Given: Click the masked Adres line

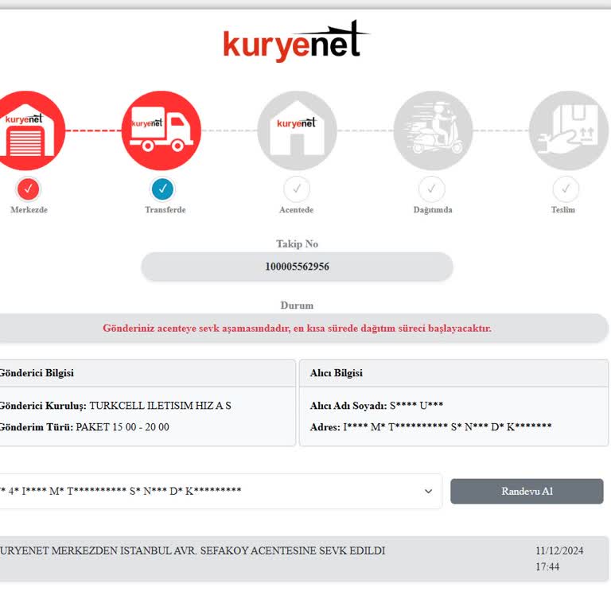Looking at the screenshot, I should tap(430, 427).
